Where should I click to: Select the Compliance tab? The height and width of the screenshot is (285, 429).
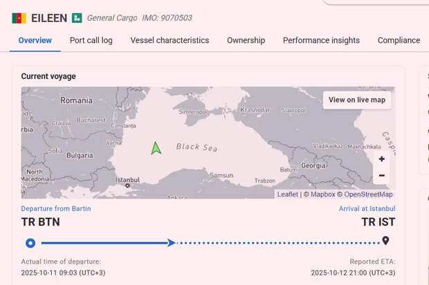(399, 40)
